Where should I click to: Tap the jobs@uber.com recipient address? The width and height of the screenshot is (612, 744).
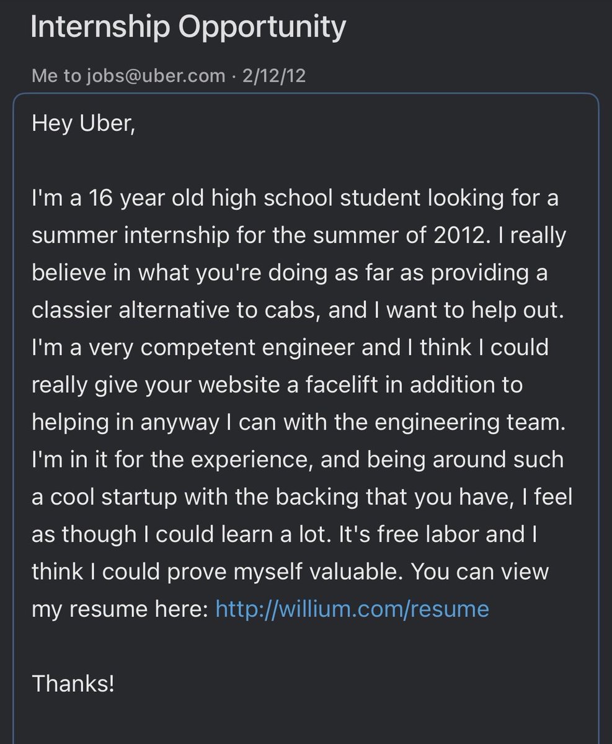pyautogui.click(x=155, y=76)
